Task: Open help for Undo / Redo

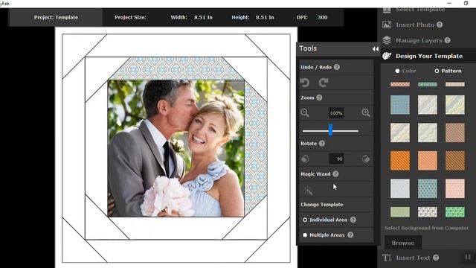Action: [x=337, y=67]
